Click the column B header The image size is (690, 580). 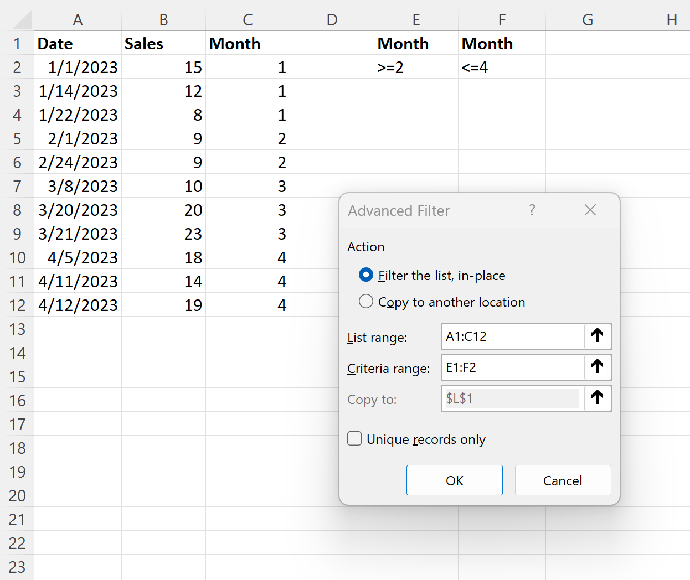pos(163,19)
